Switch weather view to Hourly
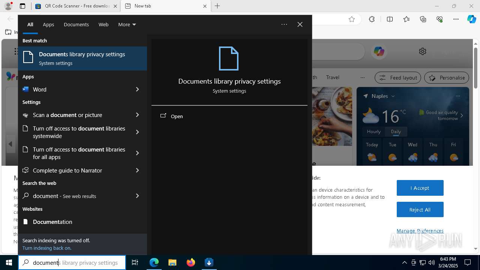Viewport: 480px width, 270px height. tap(374, 132)
